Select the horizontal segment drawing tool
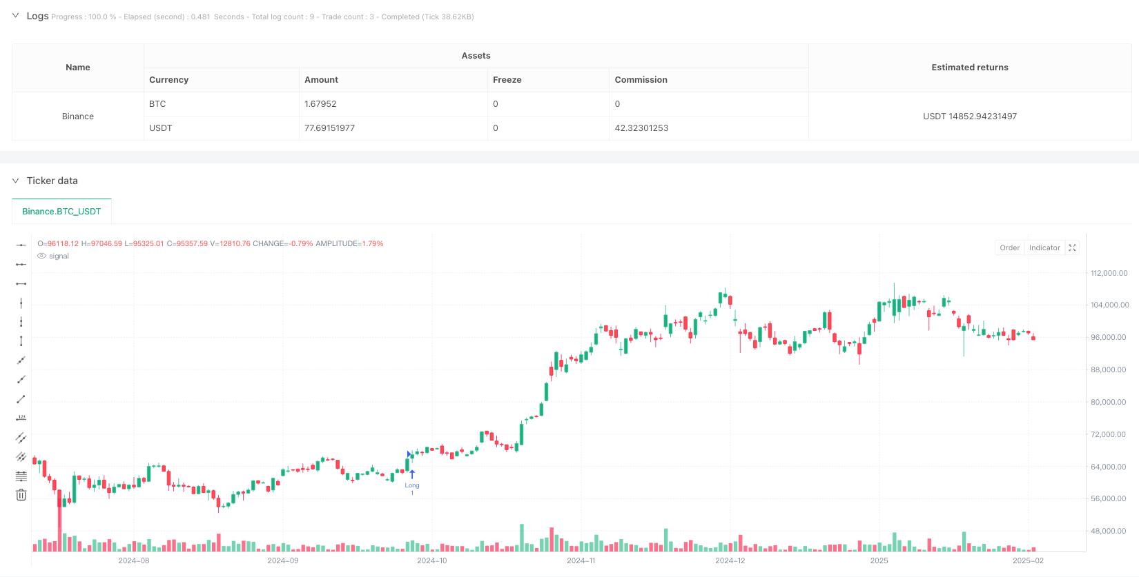The height and width of the screenshot is (577, 1139). [x=21, y=283]
